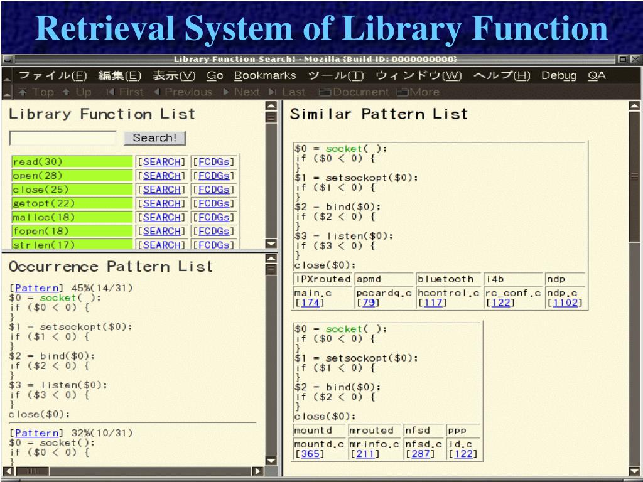Click the Search! button
643x482 pixels.
click(154, 138)
